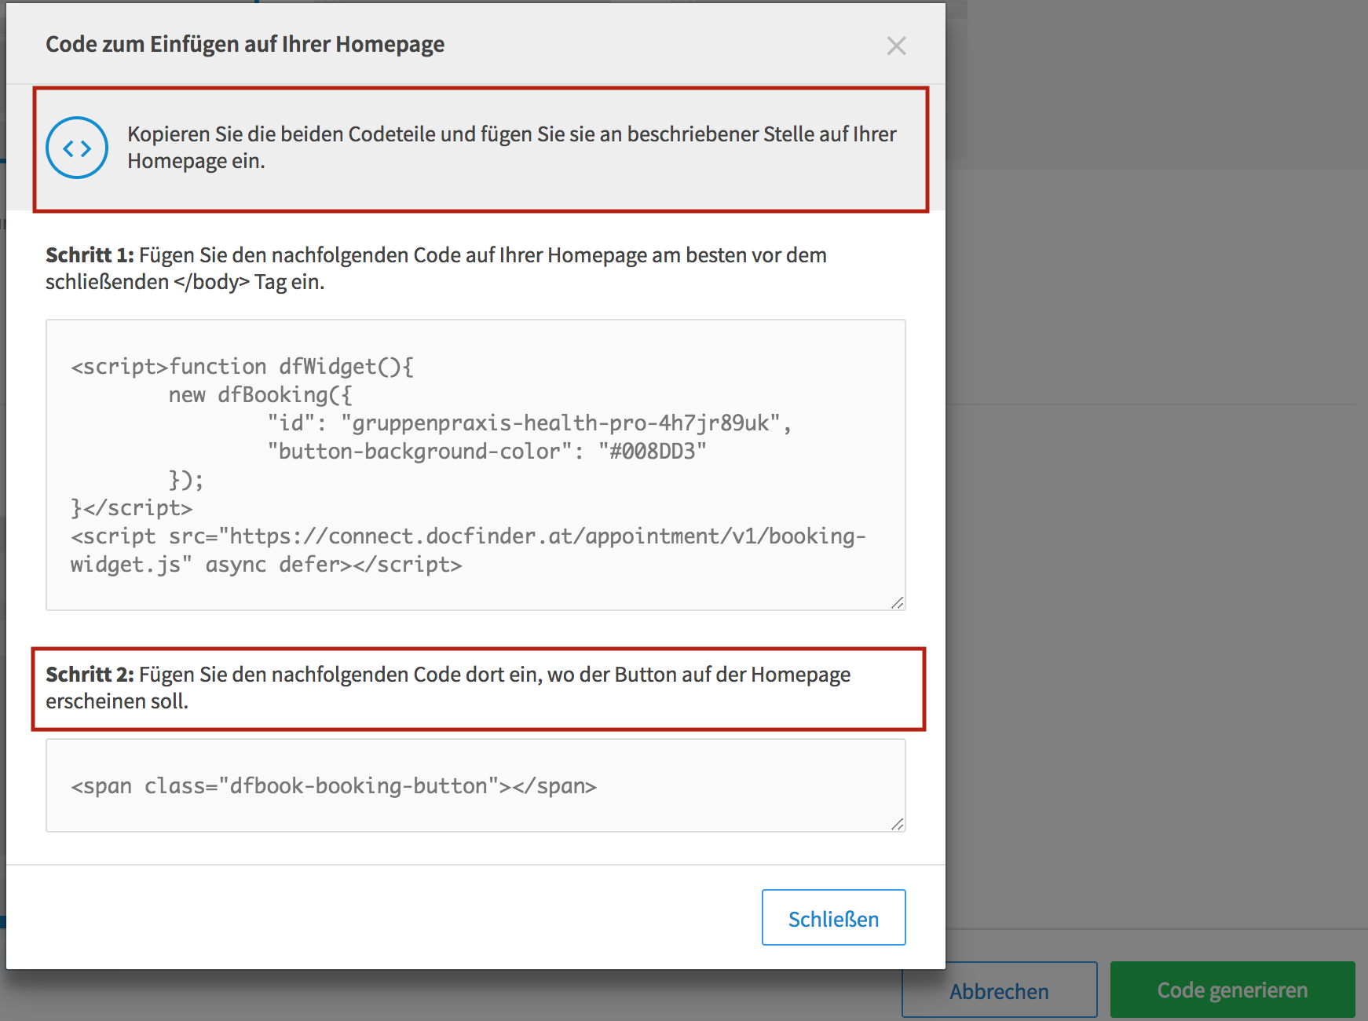Screen dimensions: 1368x1021
Task: Click the 'Schritt 1:' instruction text
Action: pyautogui.click(x=436, y=269)
